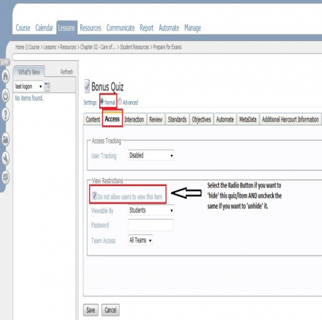This screenshot has height=320, width=322.
Task: Open the Manage menu
Action: [193, 28]
